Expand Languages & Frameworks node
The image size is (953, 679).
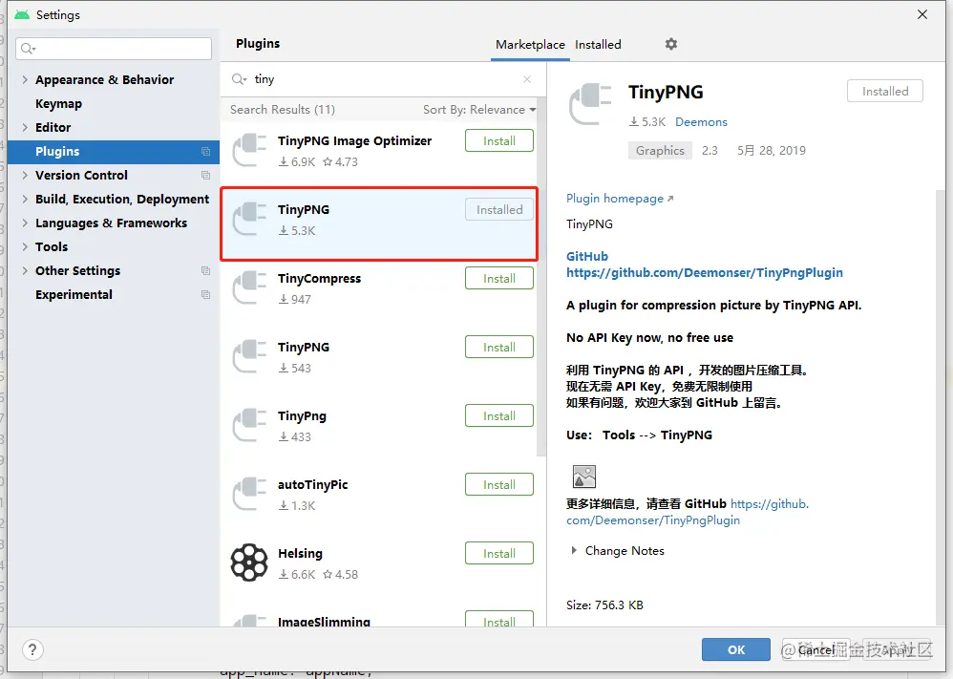click(x=25, y=223)
